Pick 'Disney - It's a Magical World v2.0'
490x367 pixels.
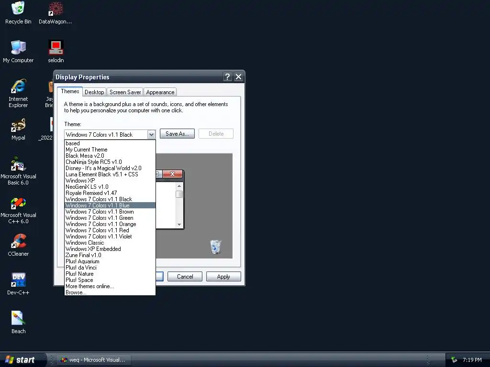[x=110, y=168]
